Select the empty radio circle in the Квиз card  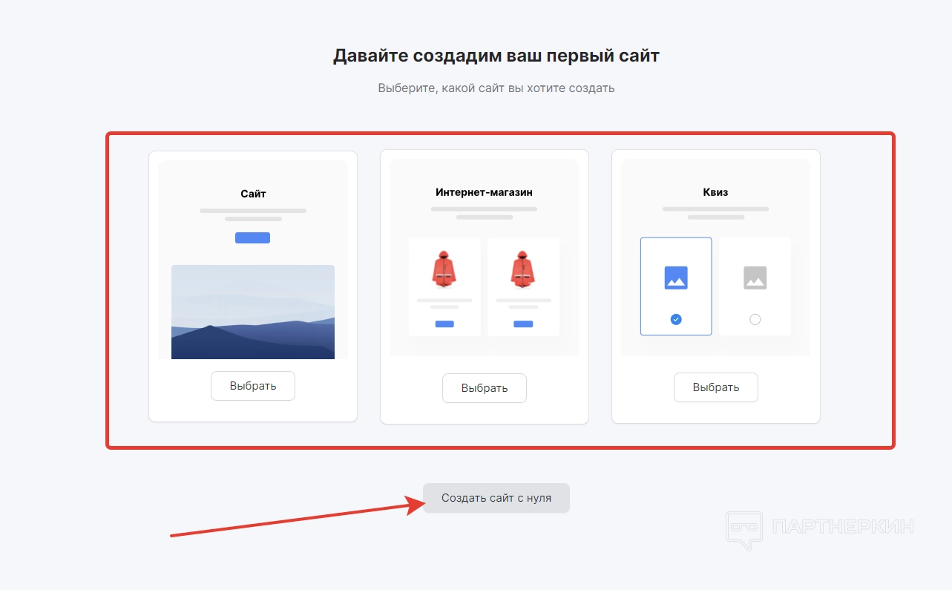point(755,319)
